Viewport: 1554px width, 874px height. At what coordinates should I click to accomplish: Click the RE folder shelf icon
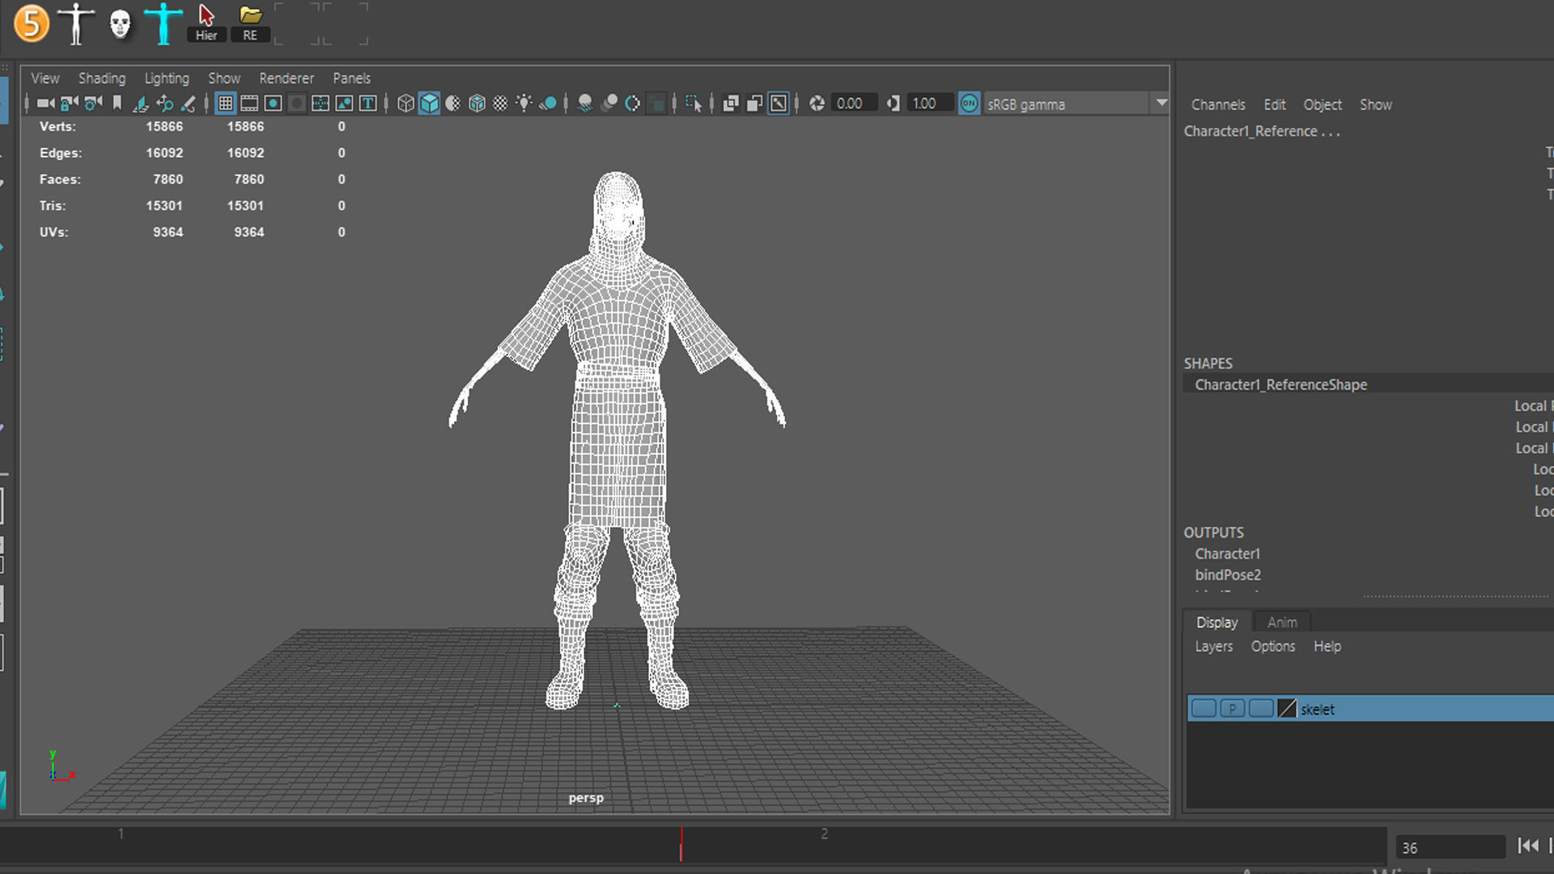tap(250, 23)
